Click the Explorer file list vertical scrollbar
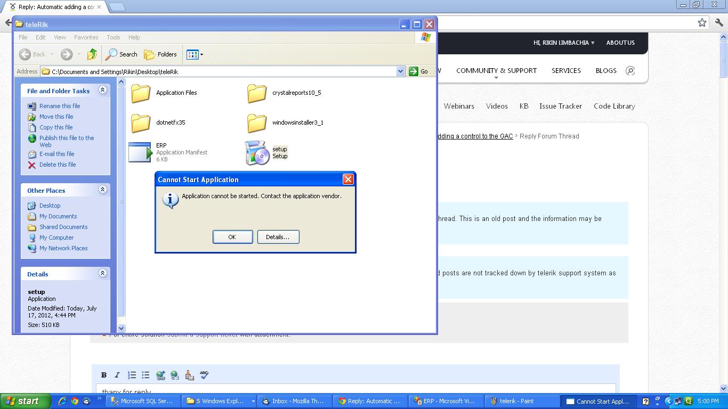This screenshot has width=728, height=409. (x=121, y=205)
